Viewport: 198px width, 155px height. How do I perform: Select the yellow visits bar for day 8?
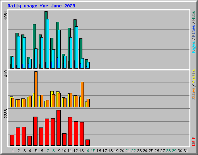click(x=51, y=99)
